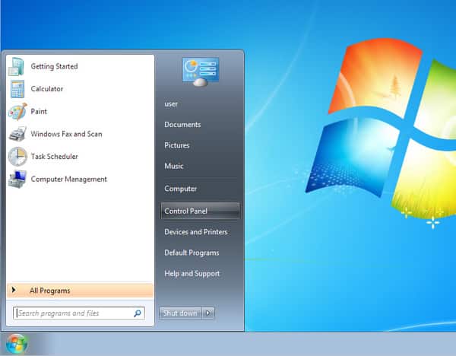Open the Paint palette icon
The height and width of the screenshot is (356, 456).
pos(17,112)
